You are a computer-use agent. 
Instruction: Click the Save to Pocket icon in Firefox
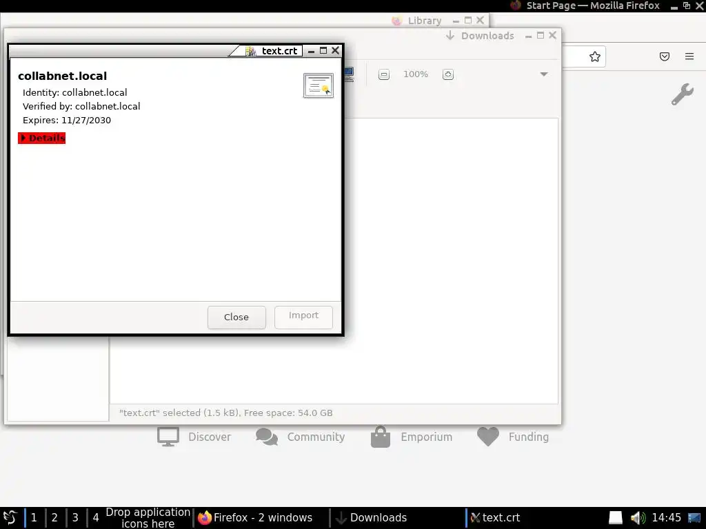(x=664, y=56)
